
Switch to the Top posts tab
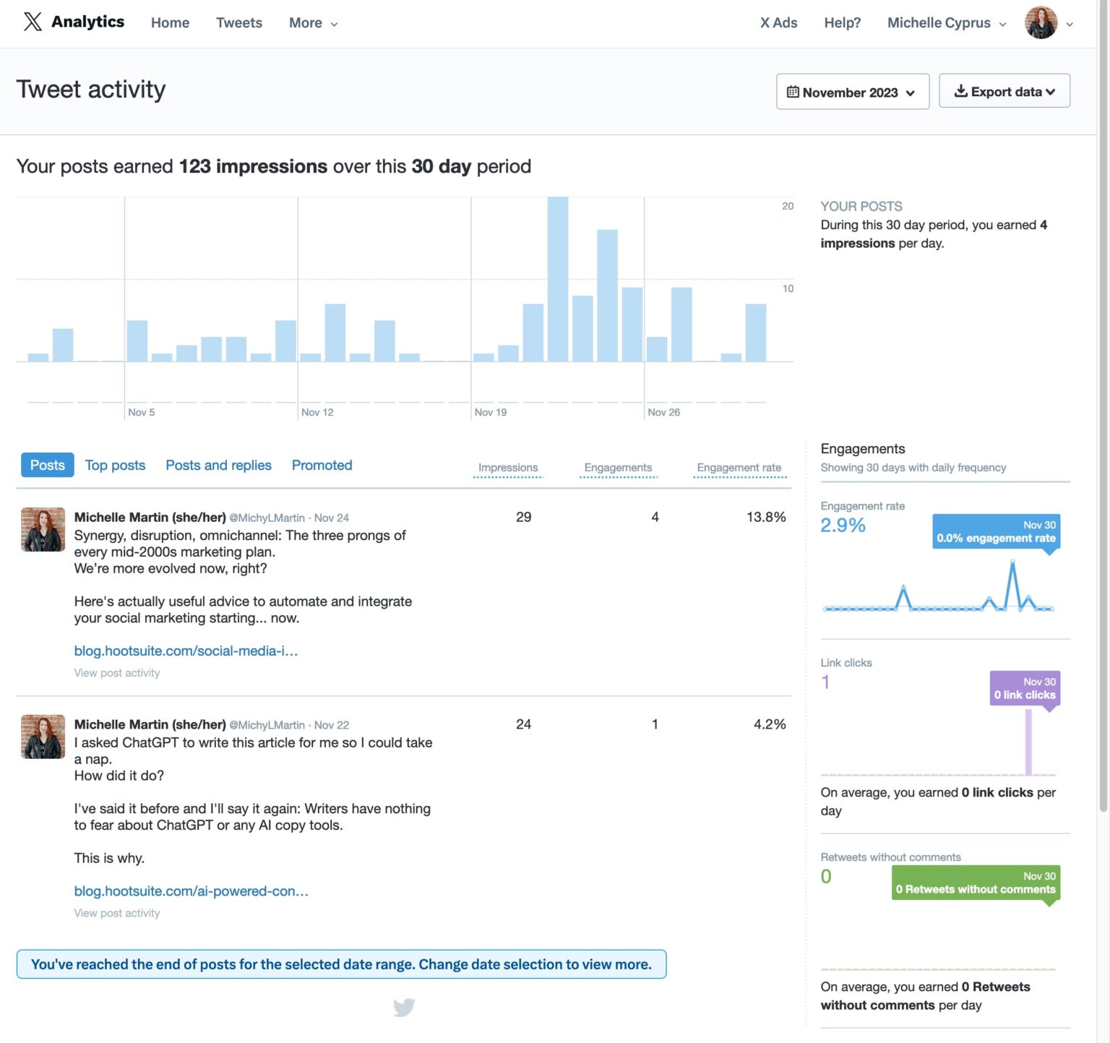tap(115, 465)
